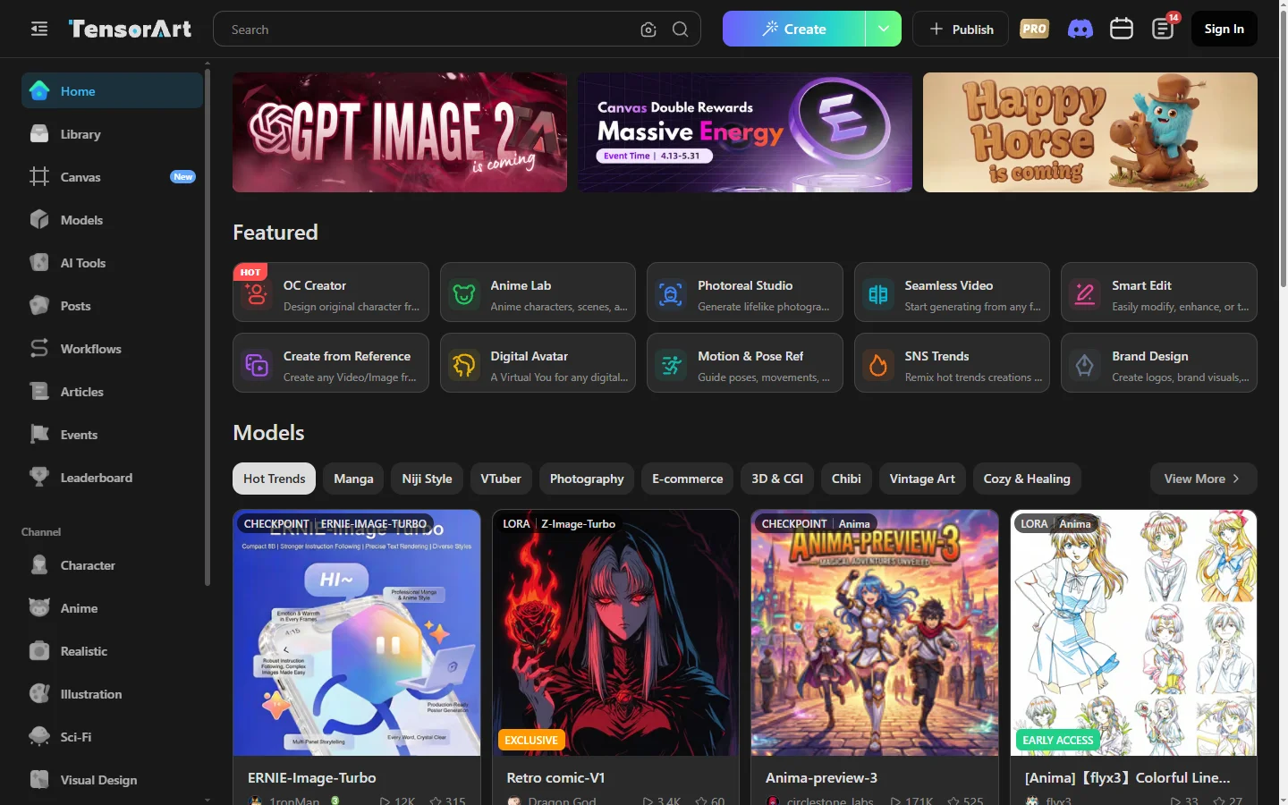Select the Photography tab

pyautogui.click(x=587, y=479)
